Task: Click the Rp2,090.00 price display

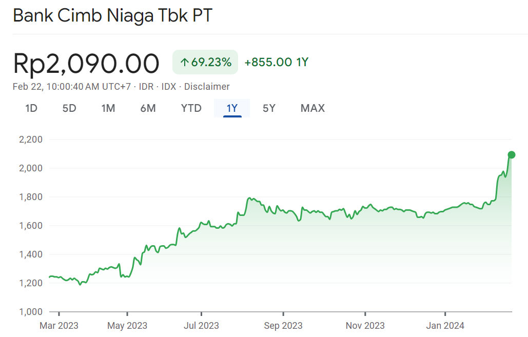Action: click(x=87, y=63)
